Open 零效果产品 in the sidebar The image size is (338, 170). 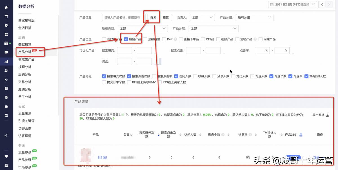26,59
